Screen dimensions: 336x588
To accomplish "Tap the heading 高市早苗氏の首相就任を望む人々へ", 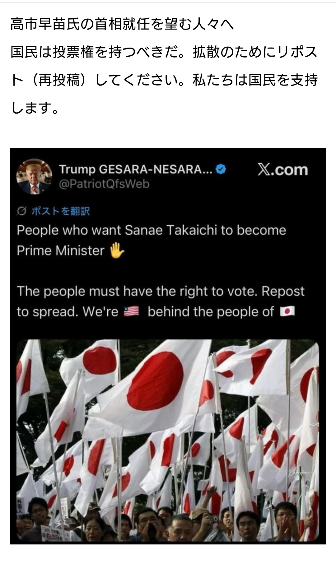I will coord(122,24).
